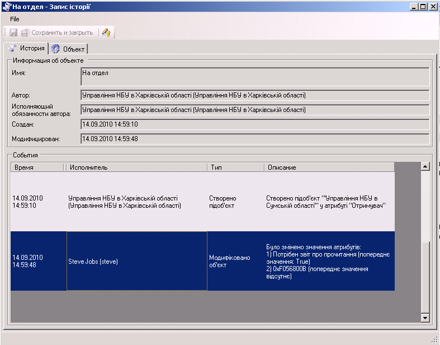The image size is (440, 345).
Task: Click the Було змінено значення атрибутів description
Action: pyautogui.click(x=329, y=261)
